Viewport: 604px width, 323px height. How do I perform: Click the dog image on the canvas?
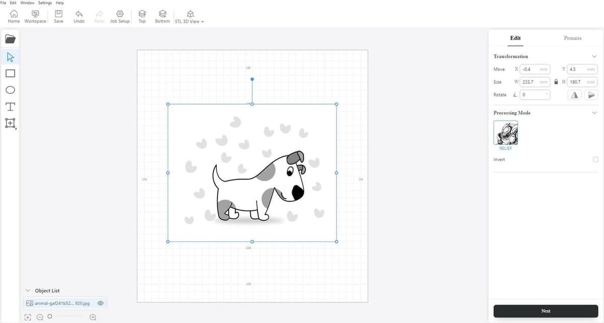pyautogui.click(x=252, y=173)
